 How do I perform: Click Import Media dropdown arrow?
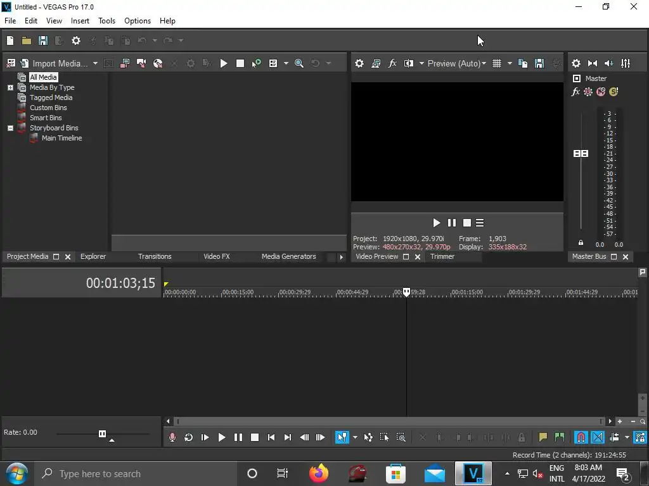95,63
